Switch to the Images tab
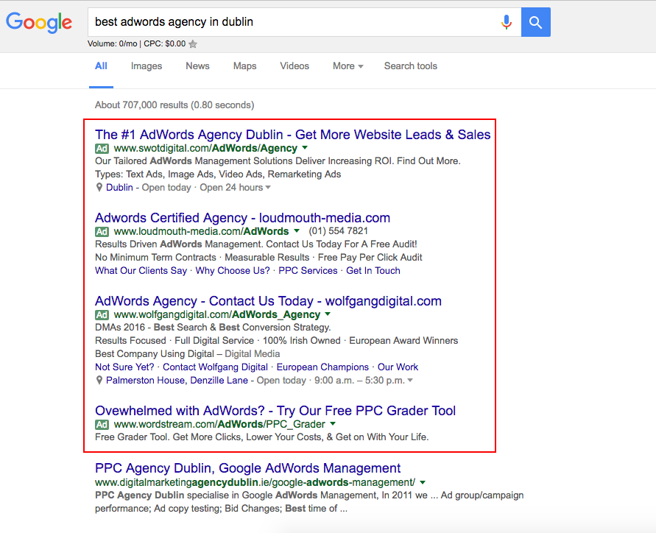This screenshot has width=656, height=533. [147, 66]
